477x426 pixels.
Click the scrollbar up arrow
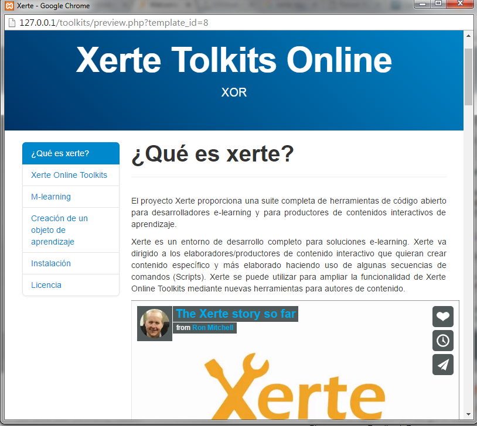[468, 36]
